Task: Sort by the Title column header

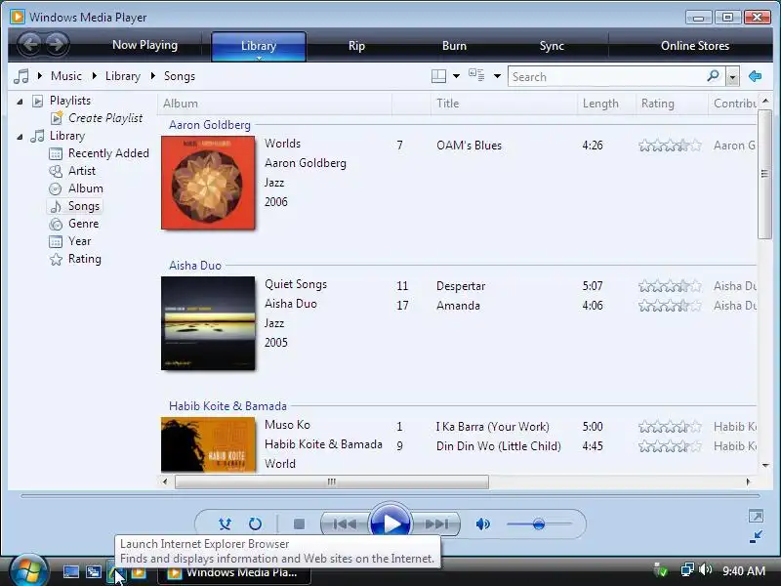Action: click(504, 104)
